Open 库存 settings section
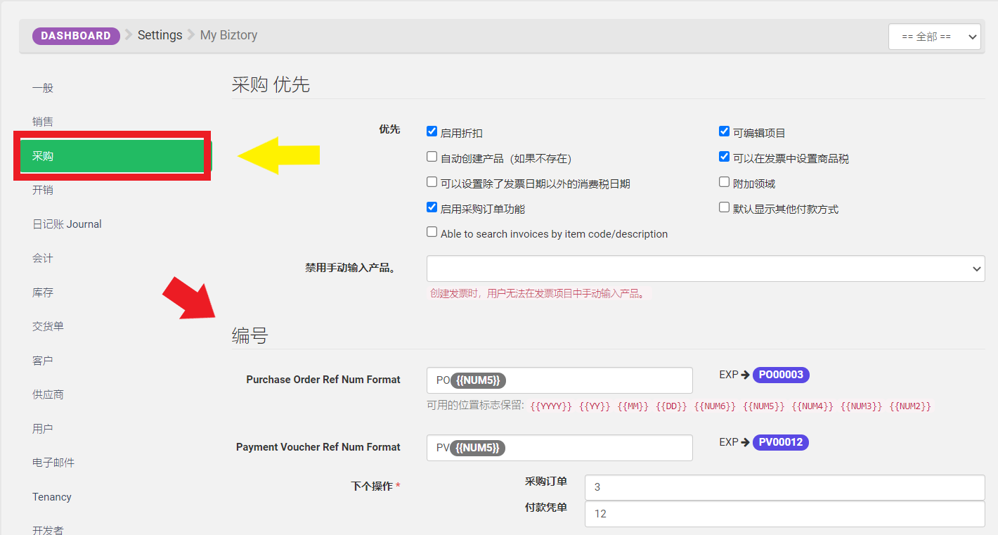Image resolution: width=998 pixels, height=535 pixels. pyautogui.click(x=43, y=292)
